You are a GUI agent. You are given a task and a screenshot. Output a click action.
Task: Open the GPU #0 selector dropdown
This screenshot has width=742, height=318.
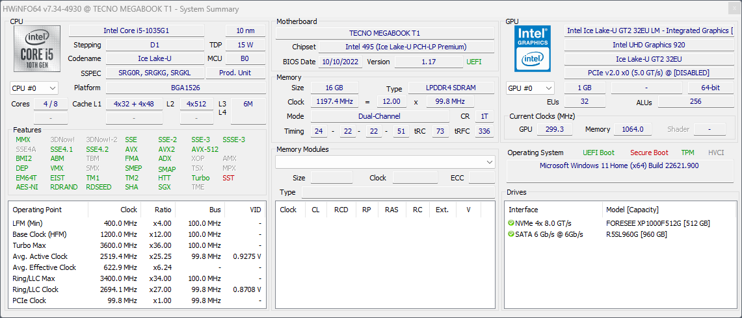530,88
